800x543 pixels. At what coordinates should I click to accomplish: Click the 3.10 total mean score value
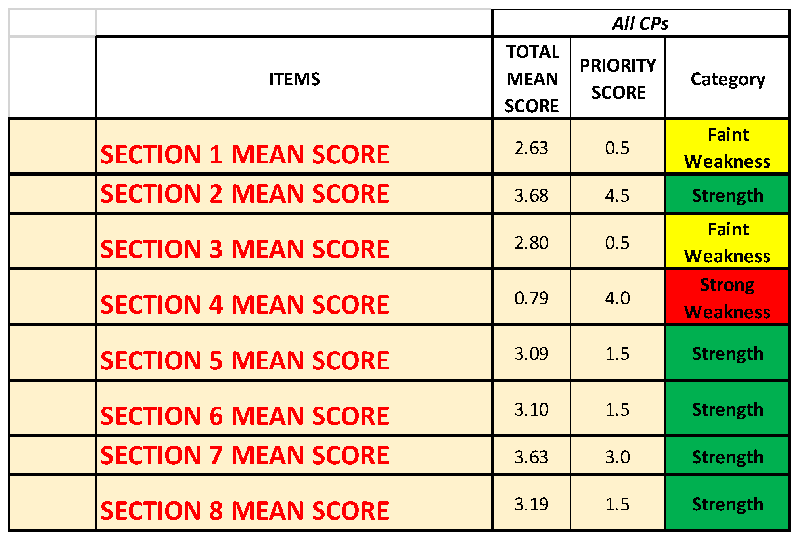[x=531, y=409]
